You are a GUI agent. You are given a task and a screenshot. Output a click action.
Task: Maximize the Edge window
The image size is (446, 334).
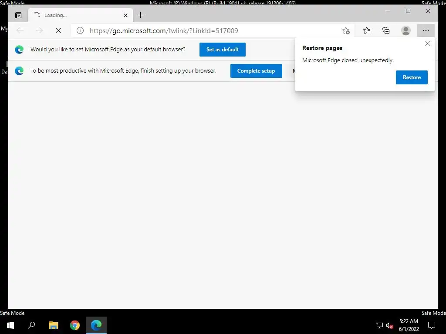pyautogui.click(x=408, y=11)
